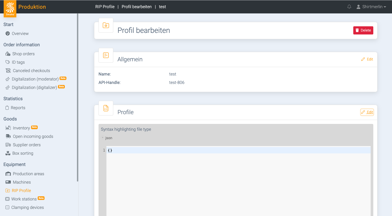Click the Overview dashboard icon
The image size is (392, 216).
click(x=8, y=33)
